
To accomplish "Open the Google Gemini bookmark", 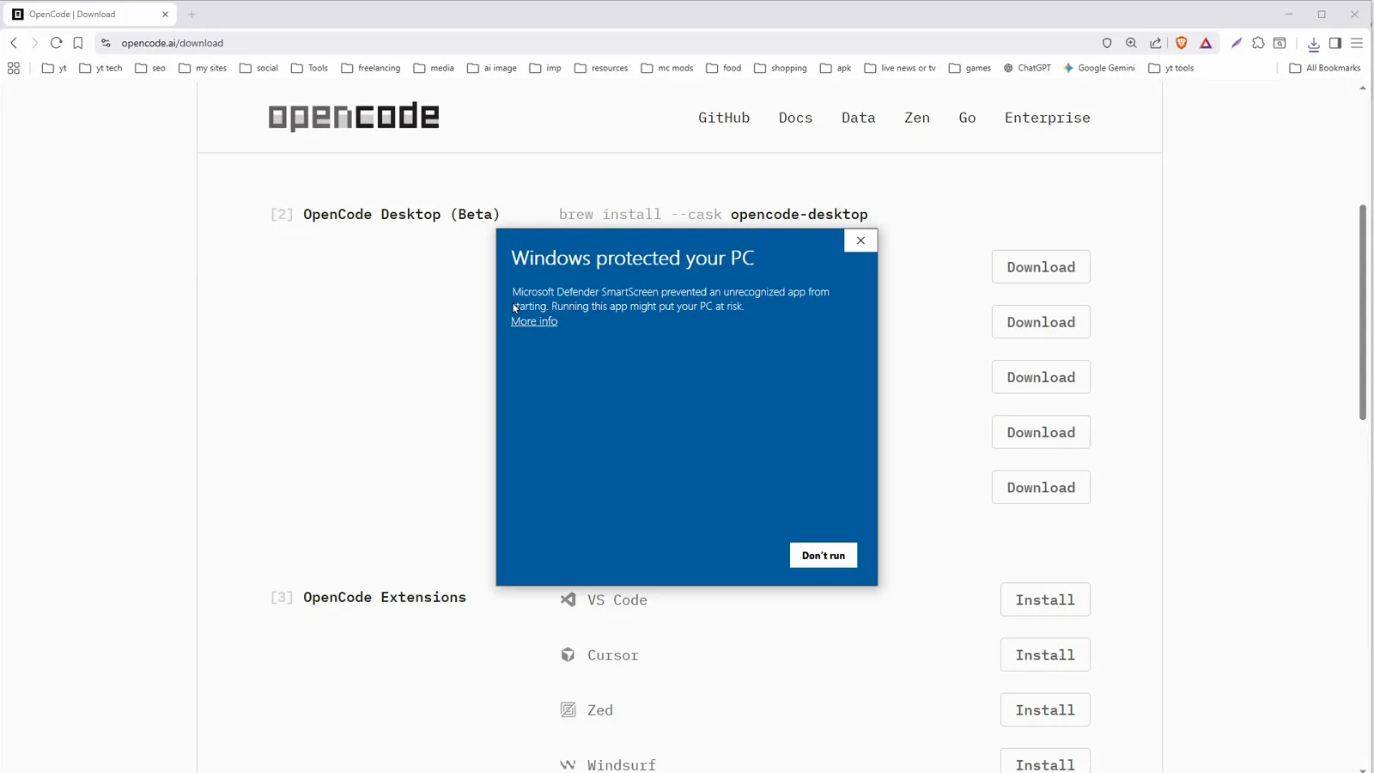I will click(x=1099, y=68).
